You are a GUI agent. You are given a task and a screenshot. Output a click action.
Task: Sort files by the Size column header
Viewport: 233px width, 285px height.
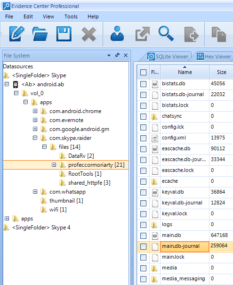221,72
